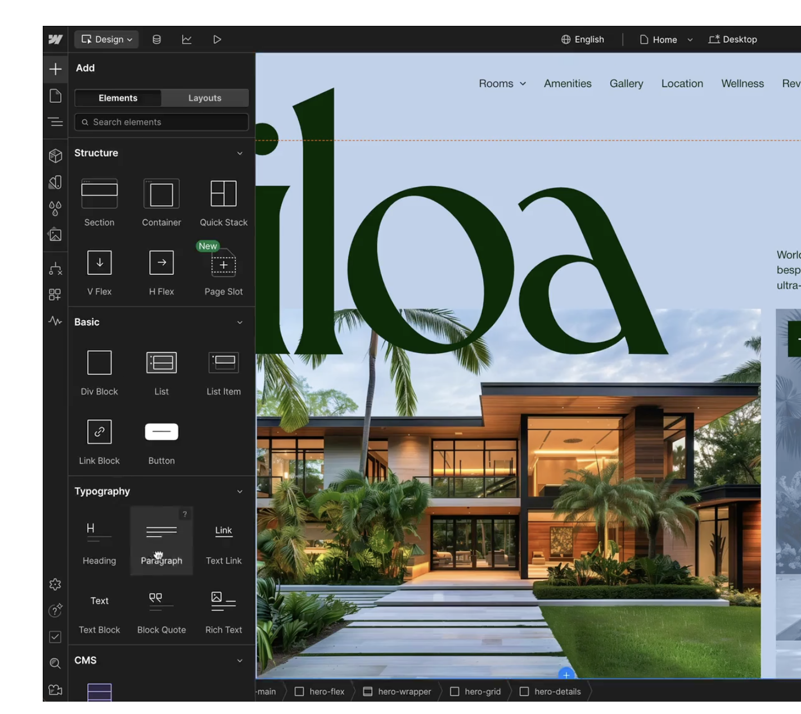
Task: Open the Navigator panel icon
Action: point(55,121)
